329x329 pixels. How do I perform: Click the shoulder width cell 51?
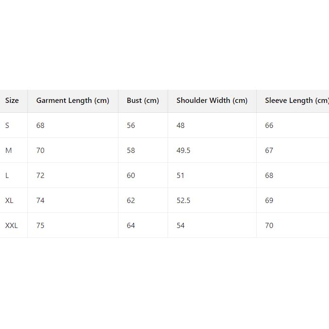pyautogui.click(x=180, y=176)
